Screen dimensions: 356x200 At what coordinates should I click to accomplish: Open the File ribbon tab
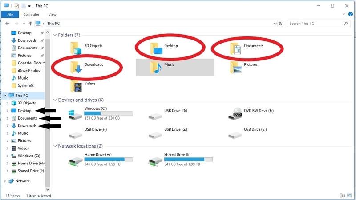click(x=9, y=14)
